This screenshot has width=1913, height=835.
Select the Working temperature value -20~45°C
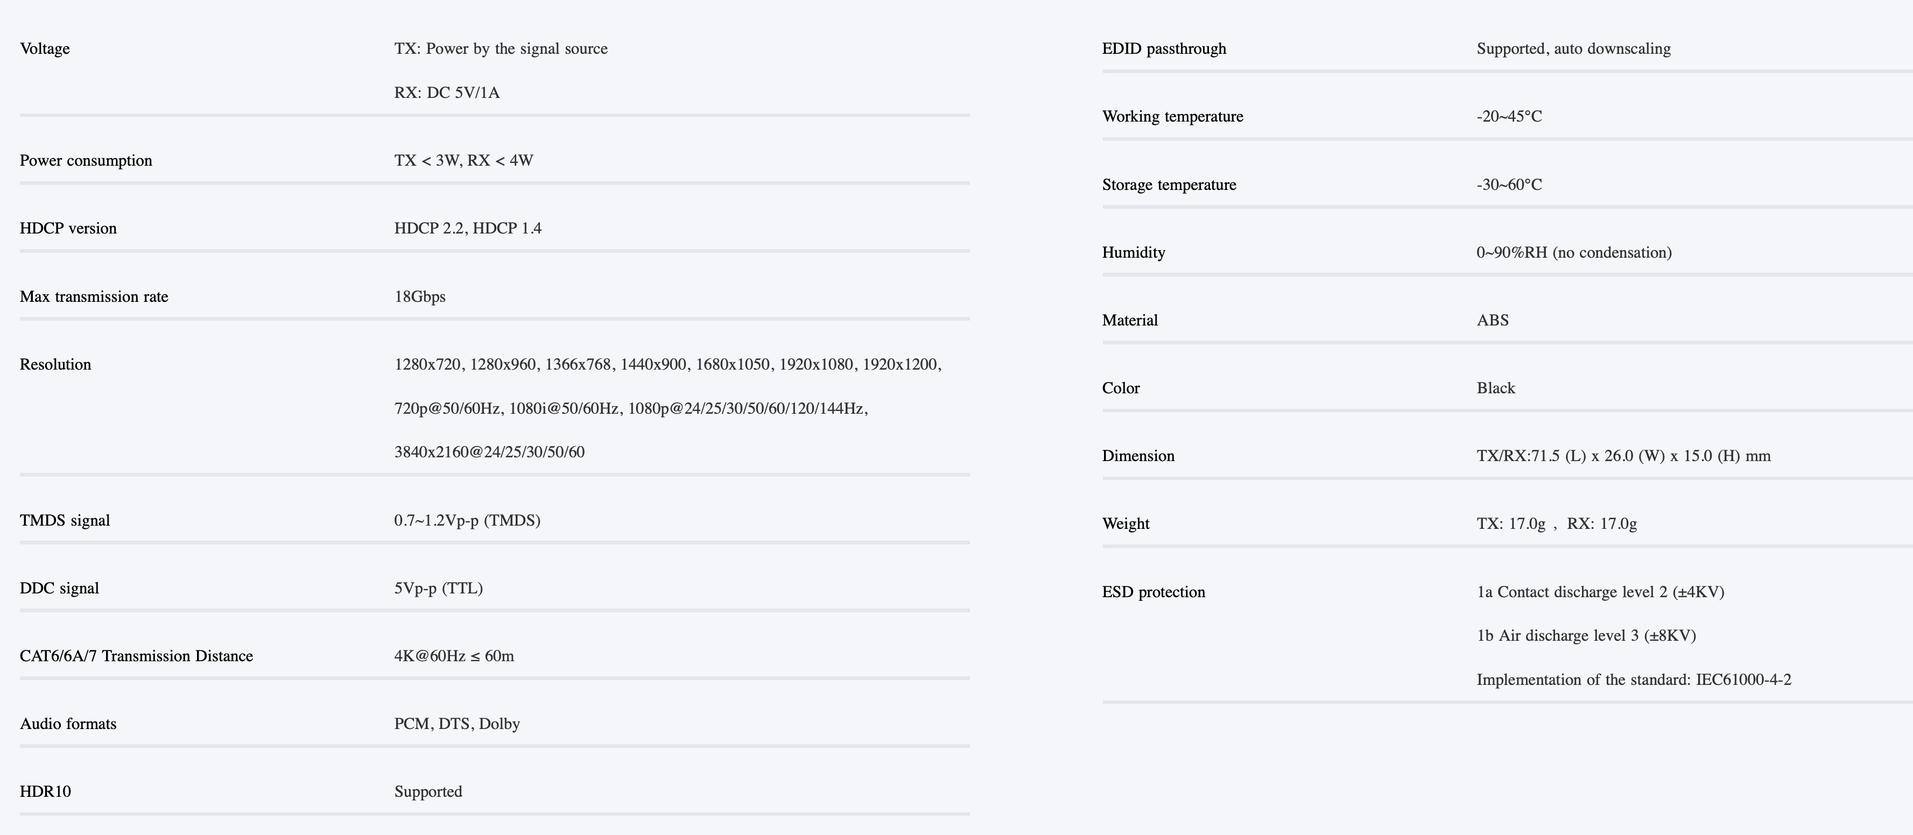[1508, 117]
